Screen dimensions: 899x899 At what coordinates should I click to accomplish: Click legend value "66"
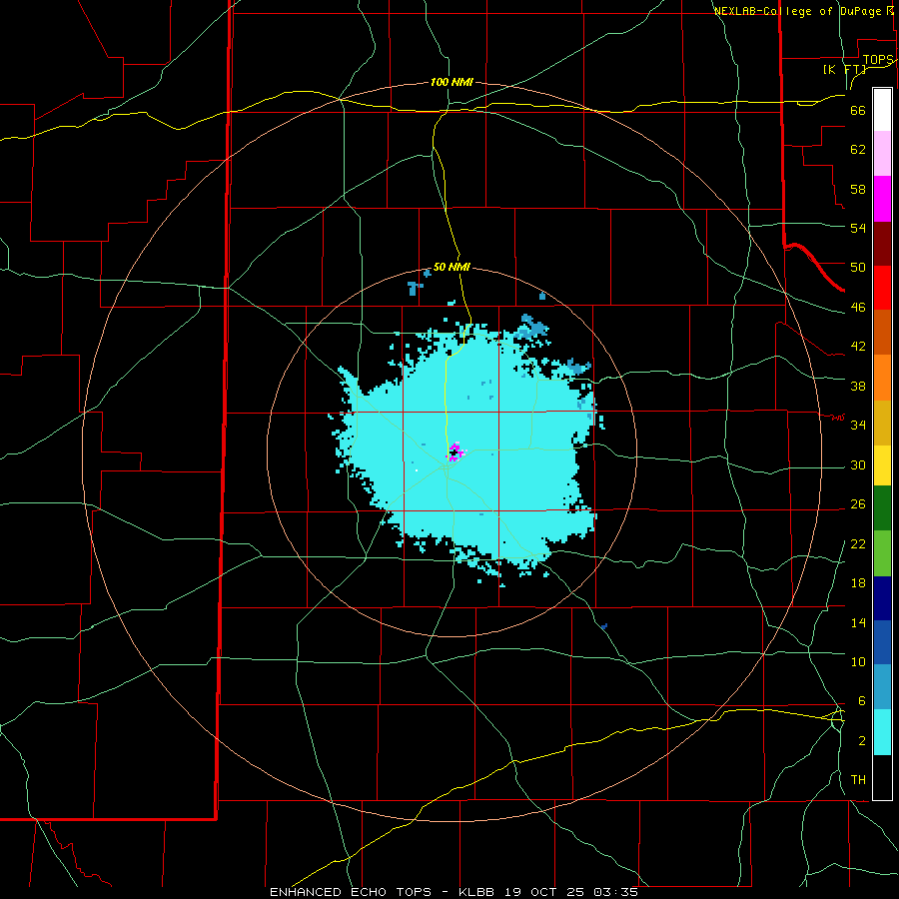coord(858,110)
